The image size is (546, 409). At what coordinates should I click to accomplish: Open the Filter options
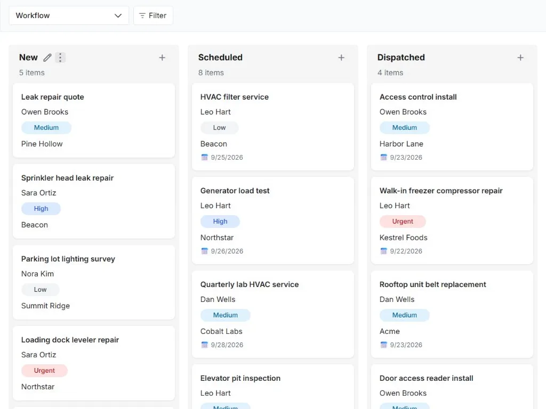pyautogui.click(x=153, y=15)
